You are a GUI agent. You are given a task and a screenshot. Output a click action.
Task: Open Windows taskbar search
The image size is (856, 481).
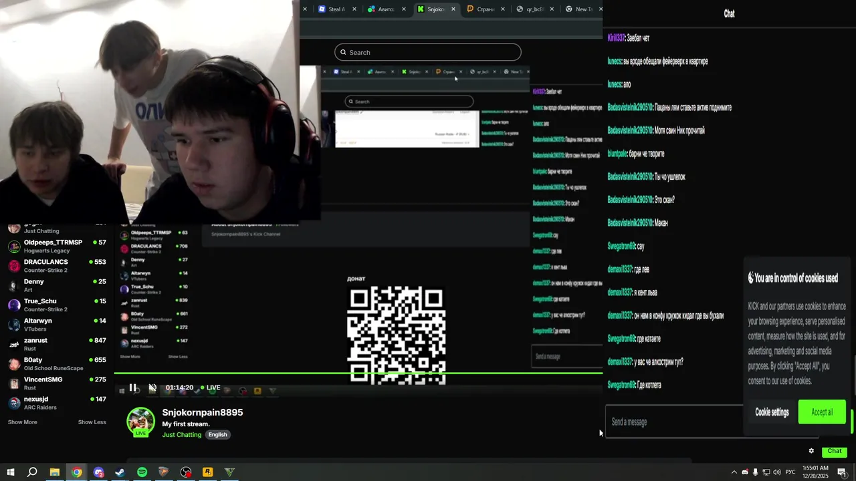point(32,472)
